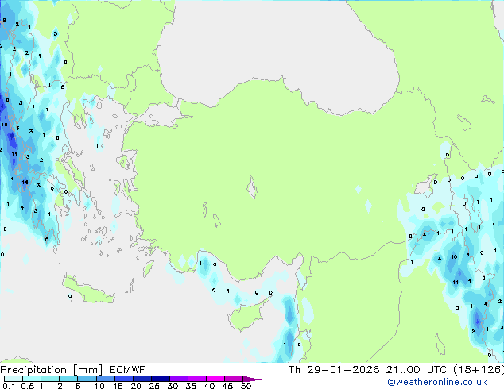Click the legend scale label "50"
Screen dimensions: 504x389
(x=246, y=386)
